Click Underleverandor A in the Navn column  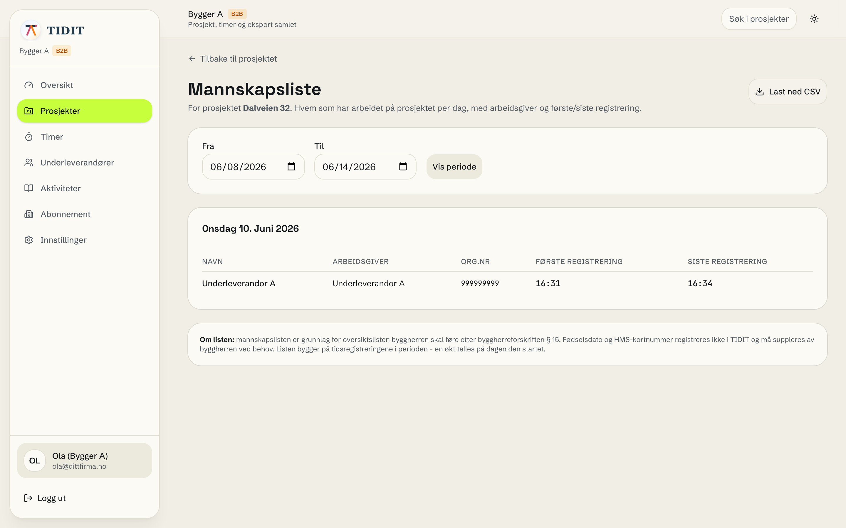239,284
